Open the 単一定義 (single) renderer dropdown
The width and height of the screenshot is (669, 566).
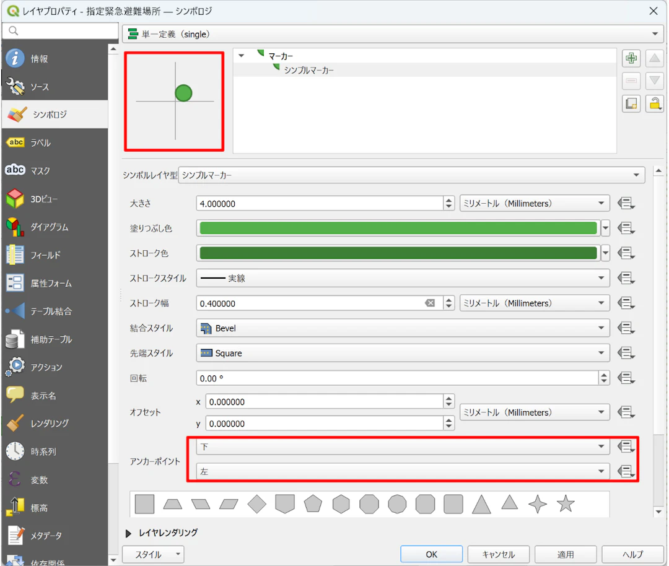393,34
